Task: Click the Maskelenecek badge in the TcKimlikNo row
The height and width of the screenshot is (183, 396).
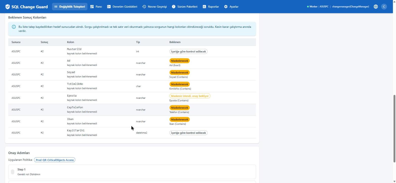Action: [x=180, y=84]
